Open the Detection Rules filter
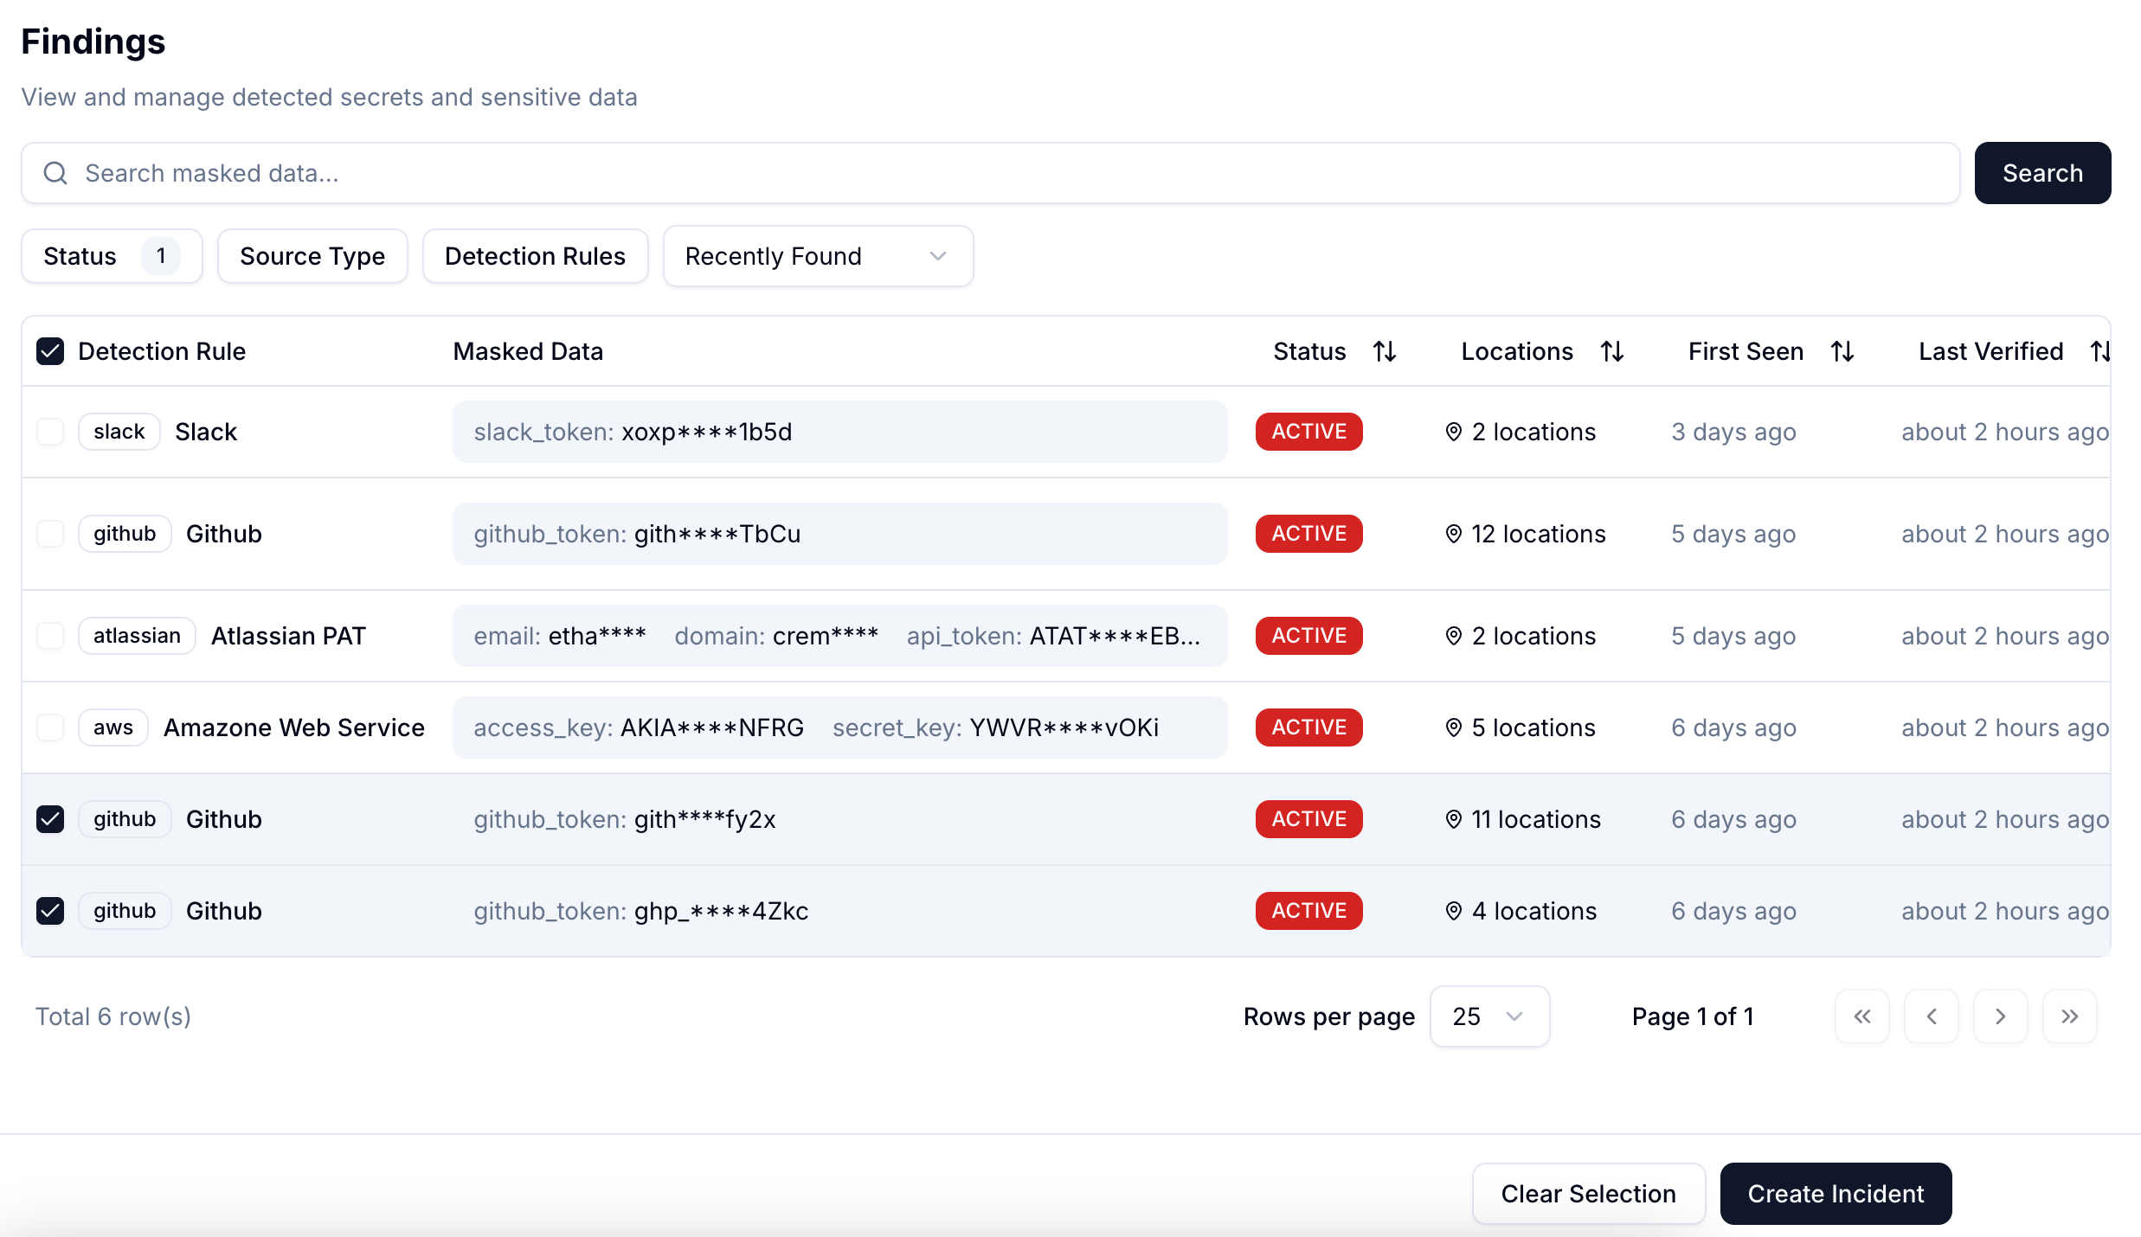 (x=534, y=256)
